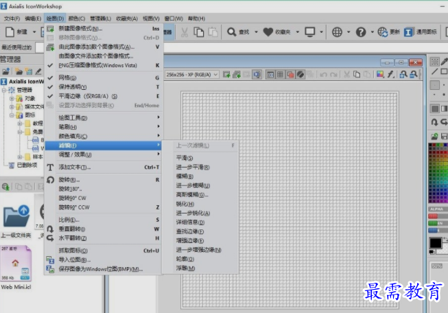Choose Rotate 90° CW (旋转90° CW)
This screenshot has height=313, width=448.
click(x=103, y=198)
